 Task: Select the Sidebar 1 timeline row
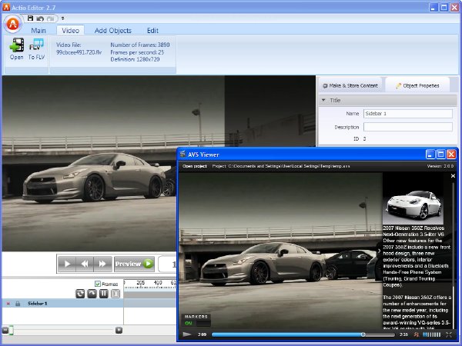[x=63, y=304]
